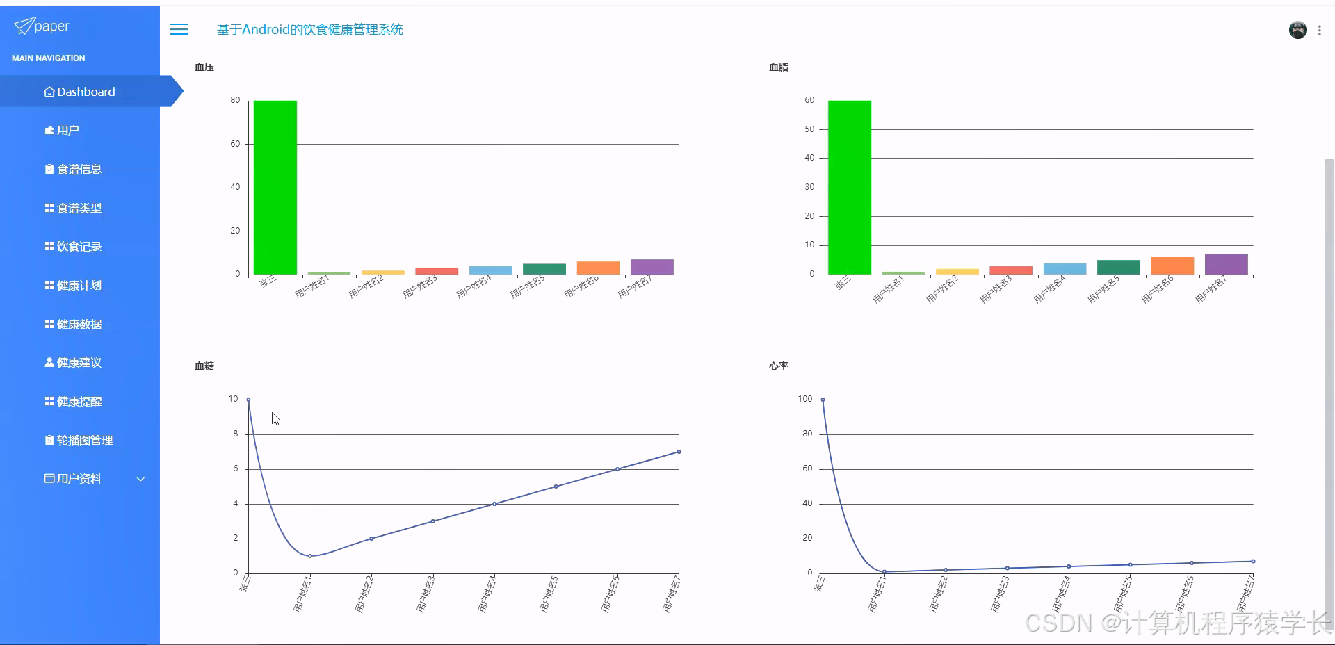
Task: Click the grid icon beside 食谱类型
Action: tap(49, 208)
